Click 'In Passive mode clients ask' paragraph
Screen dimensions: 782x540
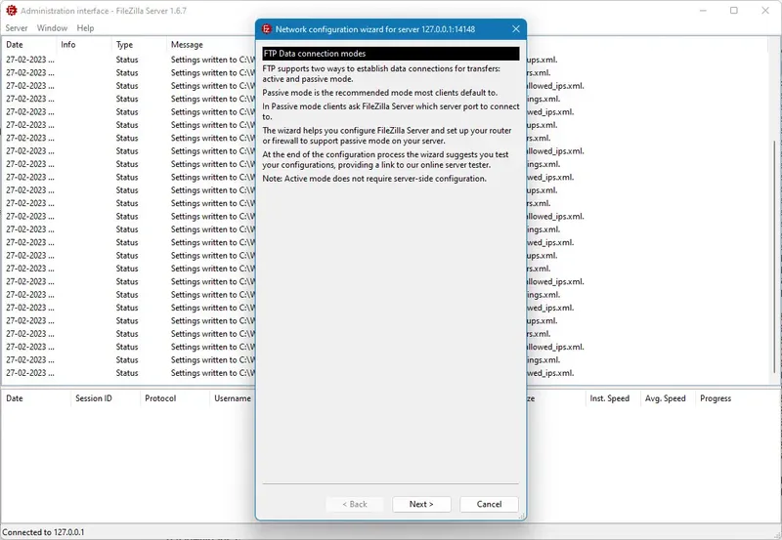point(391,111)
